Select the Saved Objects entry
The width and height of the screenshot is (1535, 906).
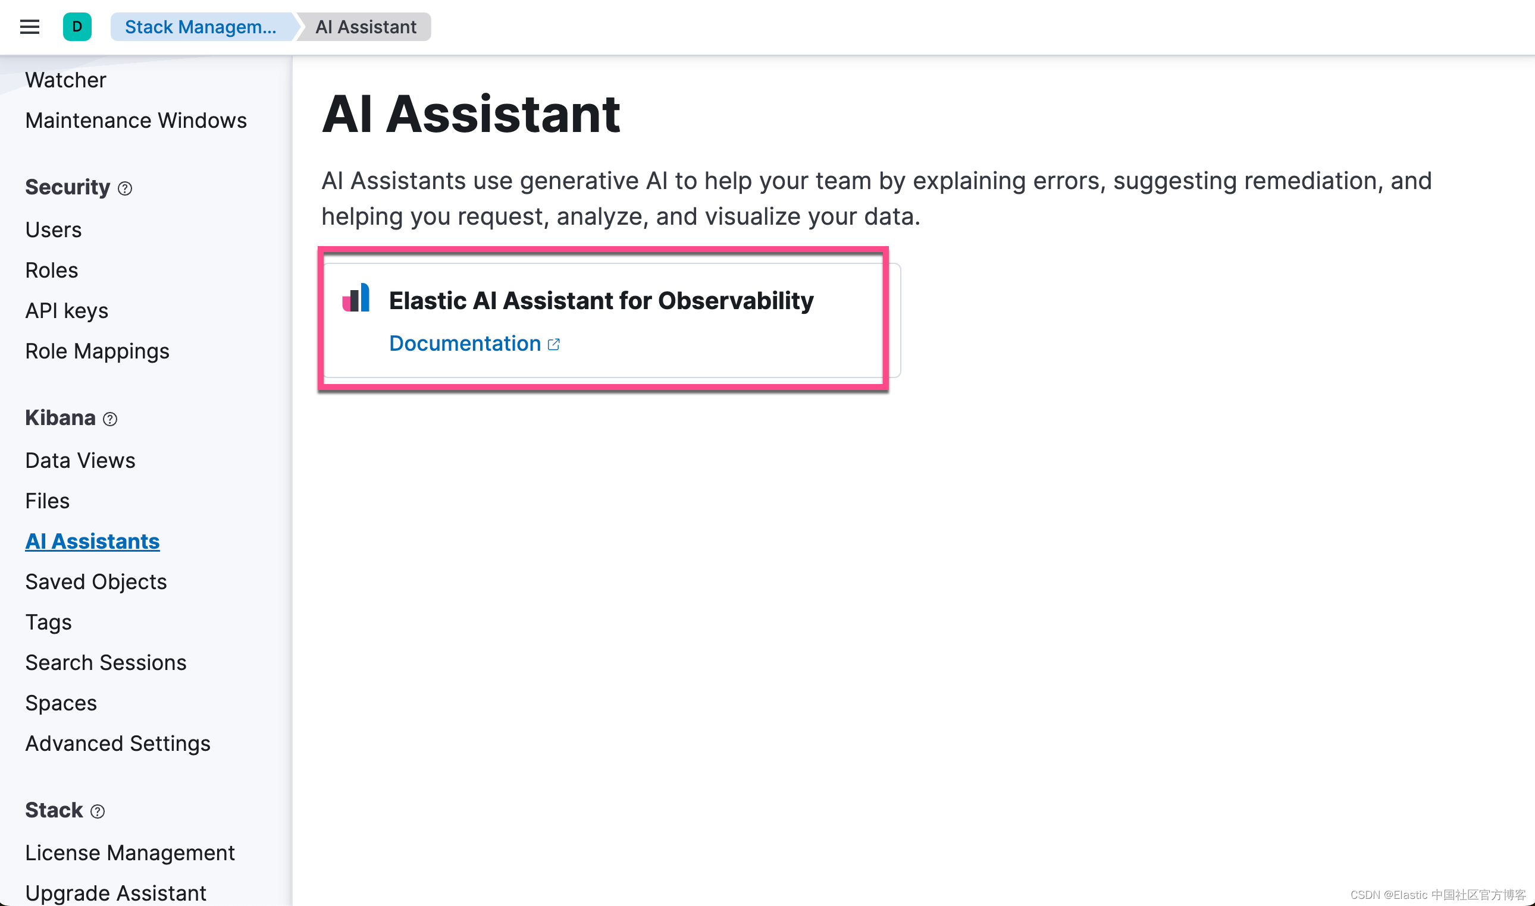(96, 582)
